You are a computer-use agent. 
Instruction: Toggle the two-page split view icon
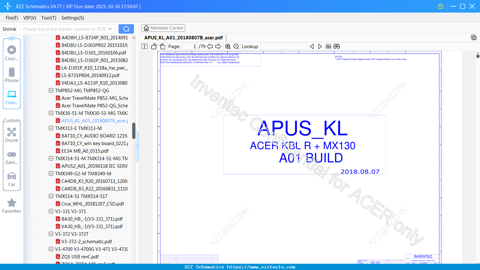[145, 47]
